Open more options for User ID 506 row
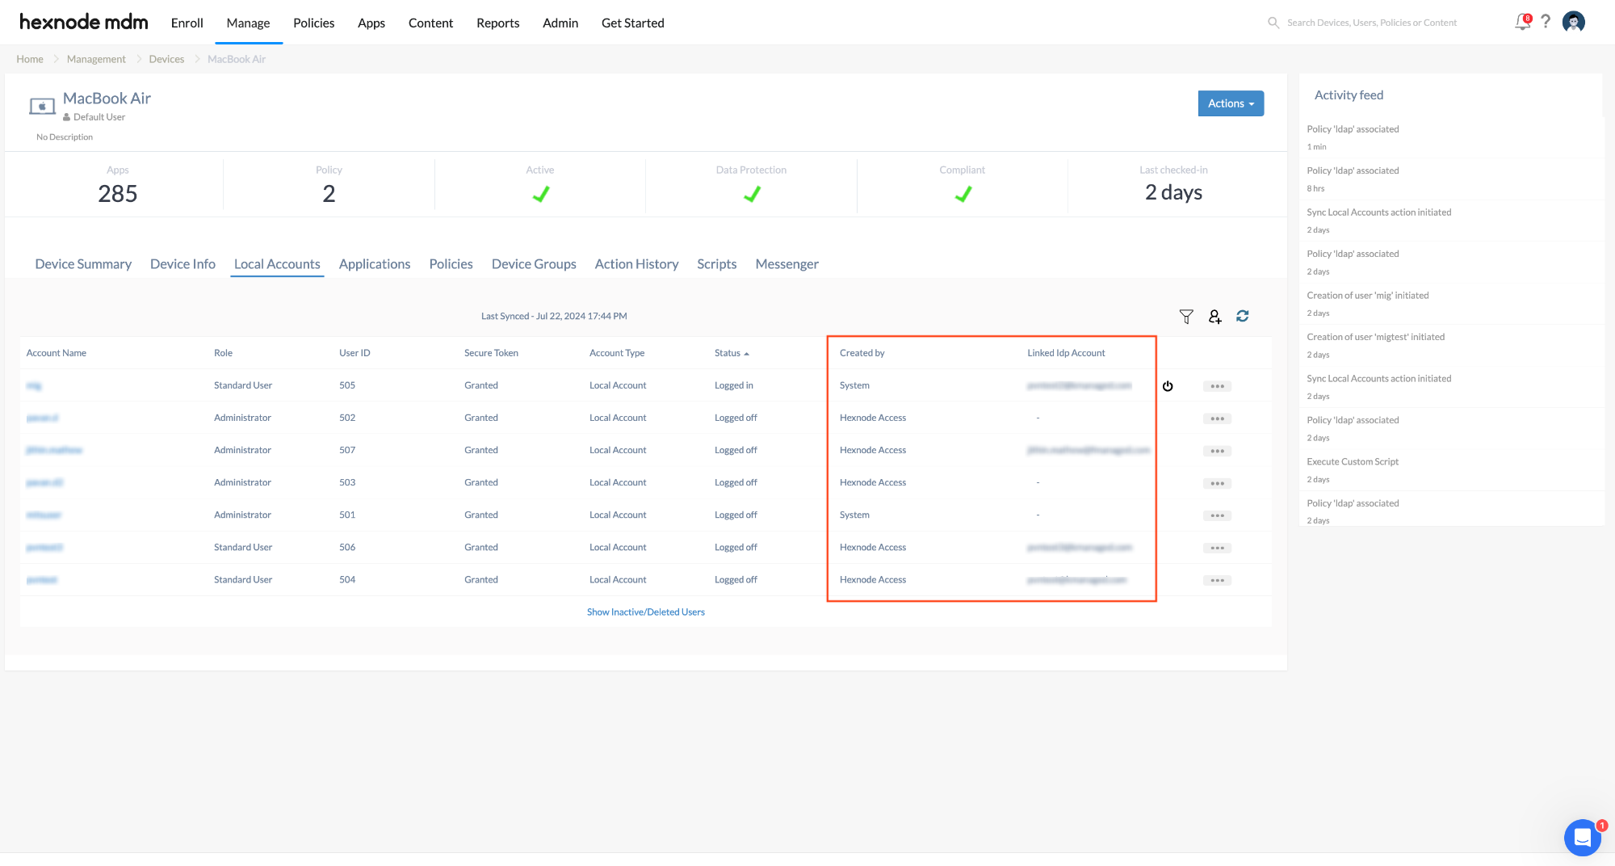 (1217, 548)
